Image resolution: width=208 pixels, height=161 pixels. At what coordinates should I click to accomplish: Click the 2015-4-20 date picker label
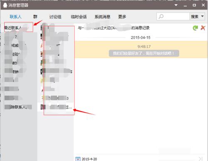tap(89, 159)
